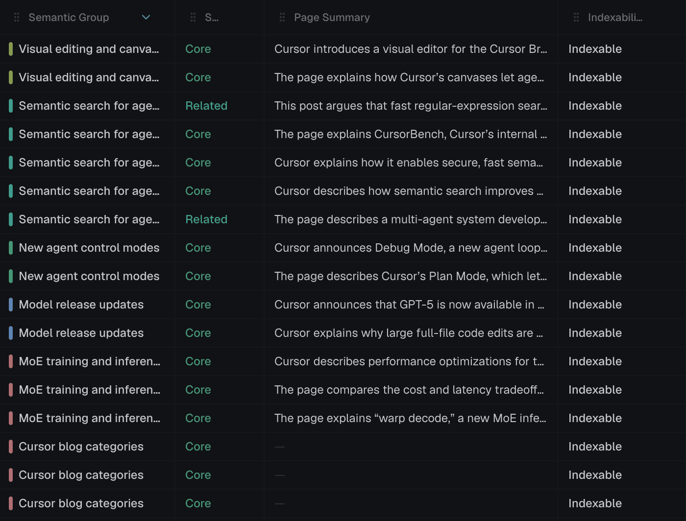Screen dimensions: 686x521
Task: Click the green tag on the Cursor Br... row
Action: pyautogui.click(x=11, y=49)
